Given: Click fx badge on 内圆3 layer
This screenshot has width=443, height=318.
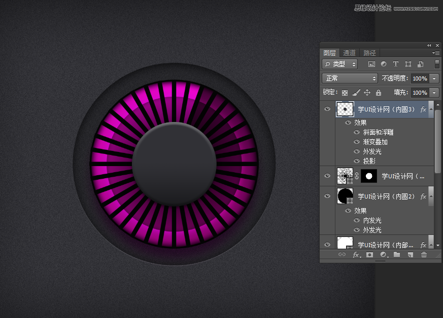Looking at the screenshot, I should 423,109.
